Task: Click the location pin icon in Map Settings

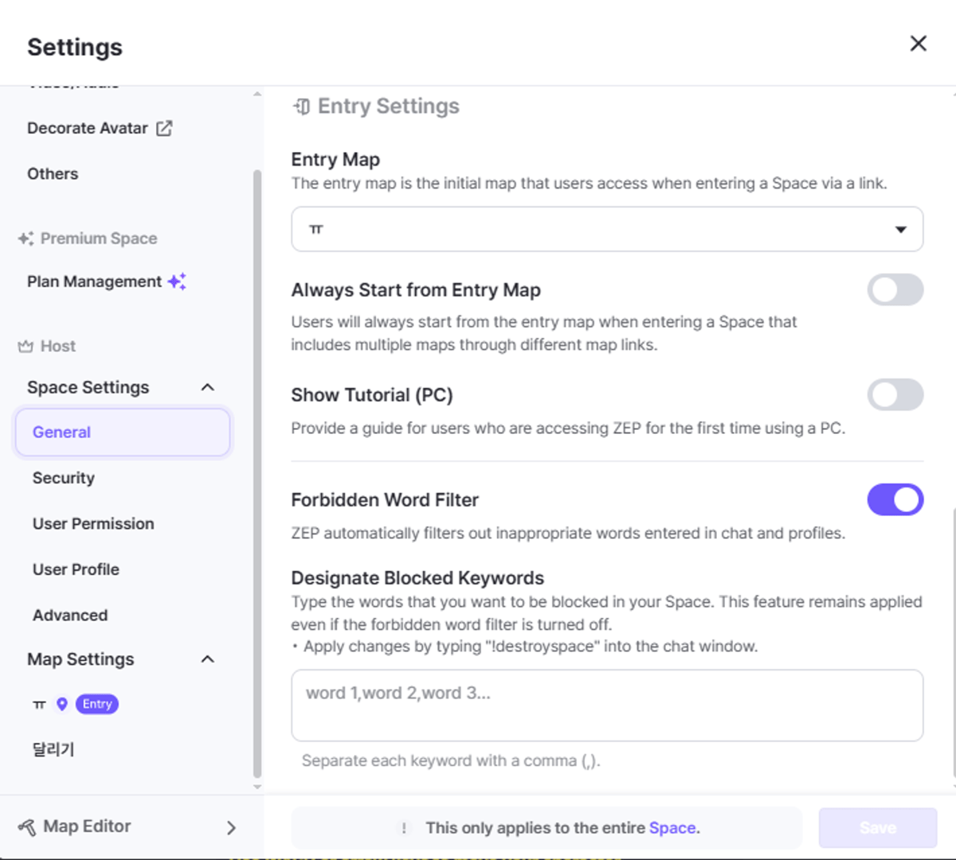Action: point(62,704)
